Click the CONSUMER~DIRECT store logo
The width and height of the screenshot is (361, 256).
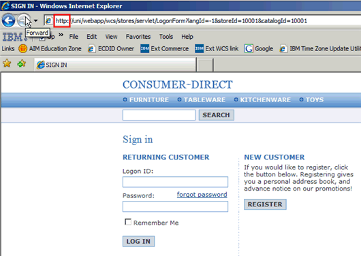pyautogui.click(x=178, y=84)
